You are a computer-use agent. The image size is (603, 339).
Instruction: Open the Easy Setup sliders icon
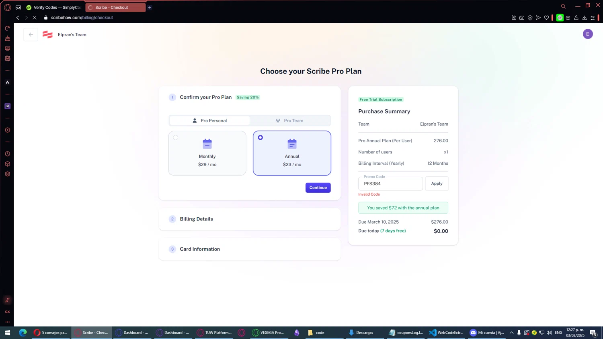coord(593,18)
